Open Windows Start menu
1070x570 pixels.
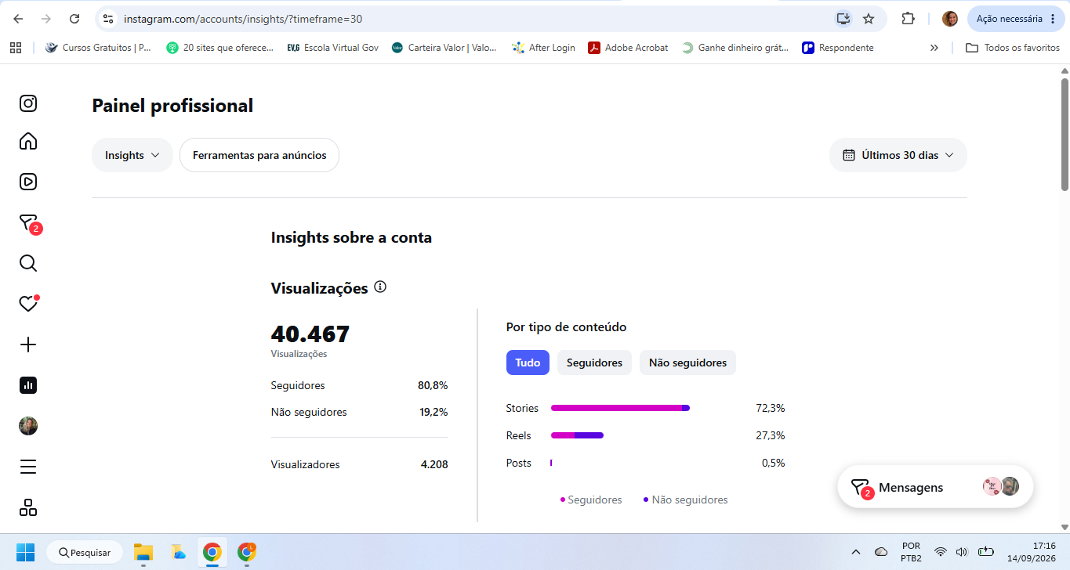coord(26,552)
